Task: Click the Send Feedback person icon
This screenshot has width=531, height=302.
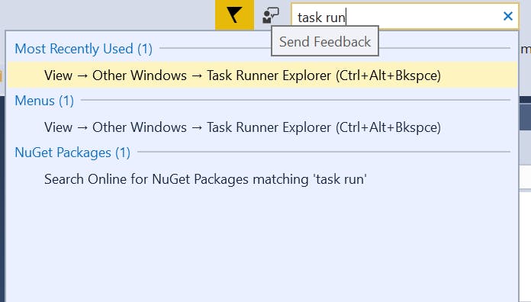Action: 271,15
